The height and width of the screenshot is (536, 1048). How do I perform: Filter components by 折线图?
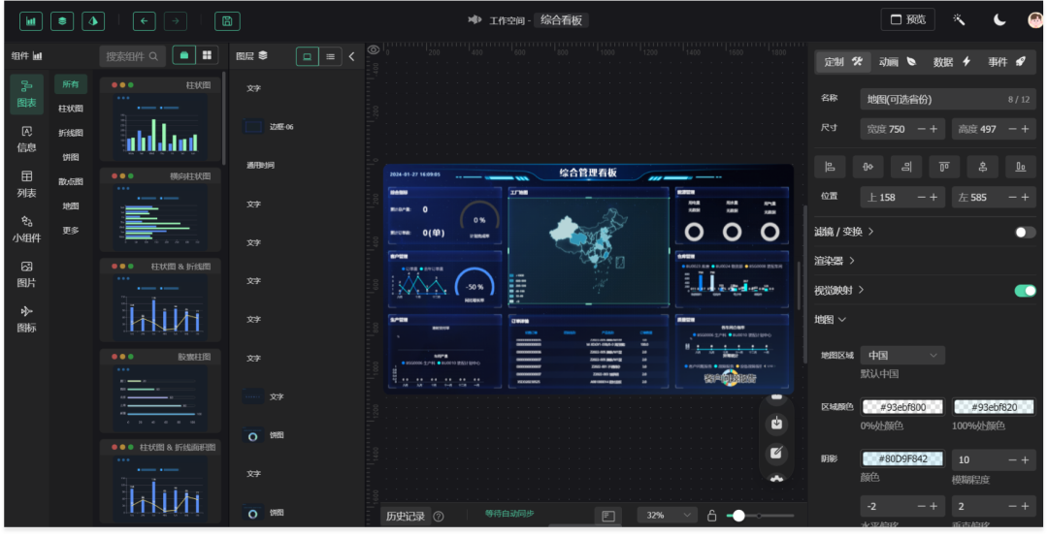pyautogui.click(x=71, y=133)
